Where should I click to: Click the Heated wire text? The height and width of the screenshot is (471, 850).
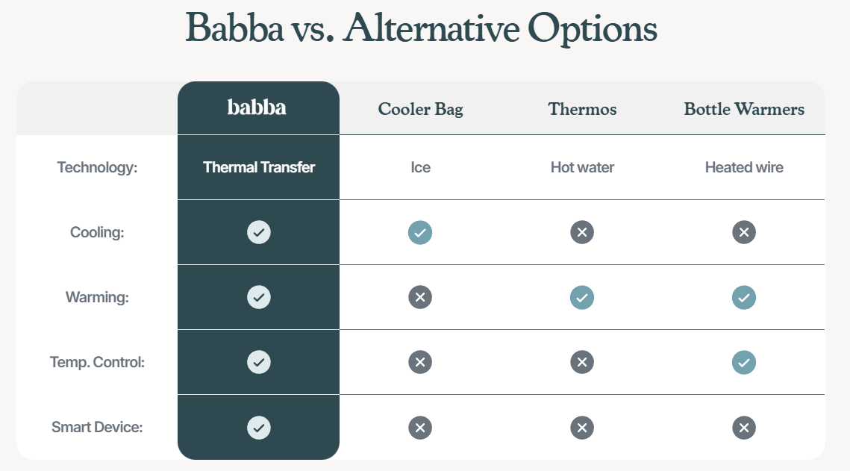click(744, 167)
